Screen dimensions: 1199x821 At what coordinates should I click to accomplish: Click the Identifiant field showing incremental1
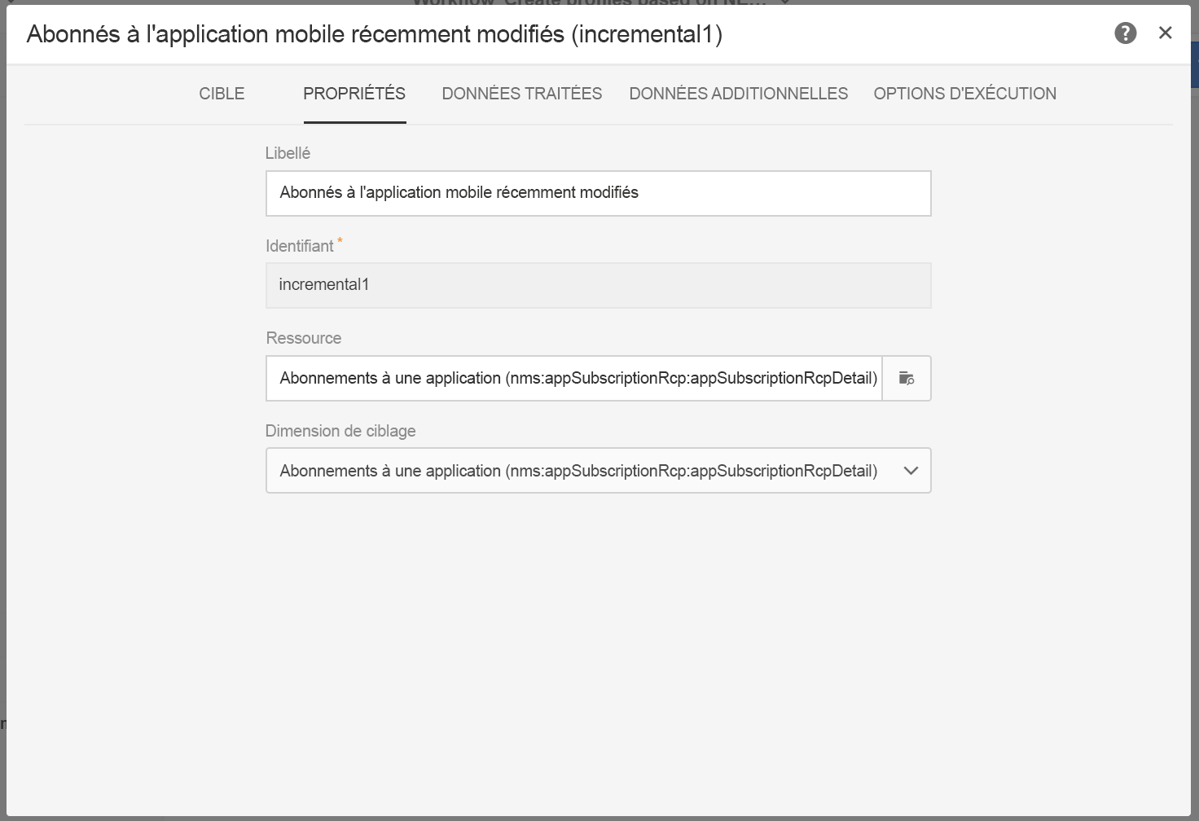(x=598, y=285)
